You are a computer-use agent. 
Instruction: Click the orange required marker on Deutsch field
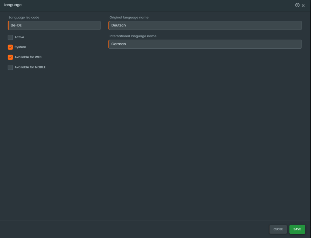[x=109, y=26]
